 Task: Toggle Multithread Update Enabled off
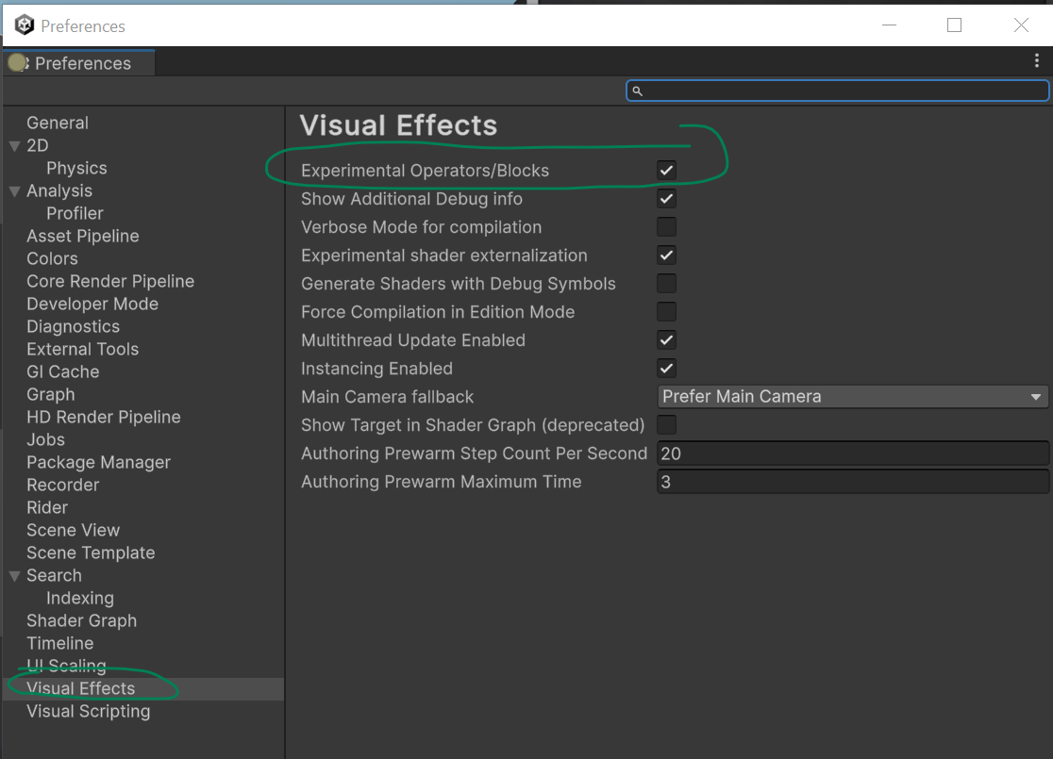tap(666, 339)
